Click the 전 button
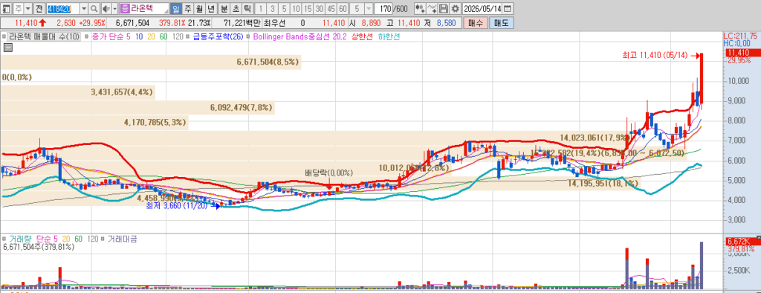 point(39,9)
